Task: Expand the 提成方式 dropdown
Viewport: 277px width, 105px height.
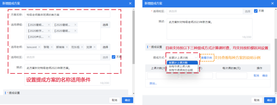Action: point(182,58)
